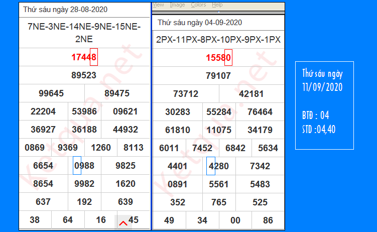This screenshot has width=377, height=232.
Task: Select the ticket code row starting with 7NE
Action: click(84, 33)
